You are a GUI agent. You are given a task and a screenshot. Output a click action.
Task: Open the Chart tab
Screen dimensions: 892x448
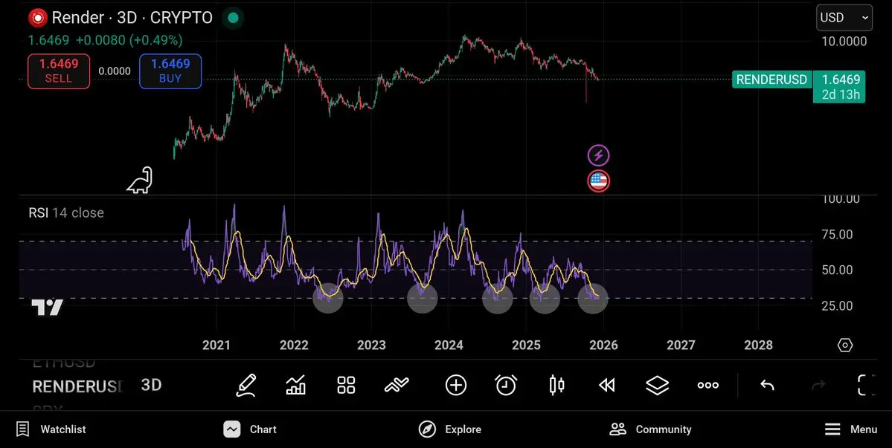[x=250, y=429]
